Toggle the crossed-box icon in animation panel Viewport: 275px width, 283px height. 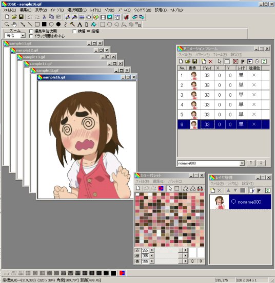[235, 61]
